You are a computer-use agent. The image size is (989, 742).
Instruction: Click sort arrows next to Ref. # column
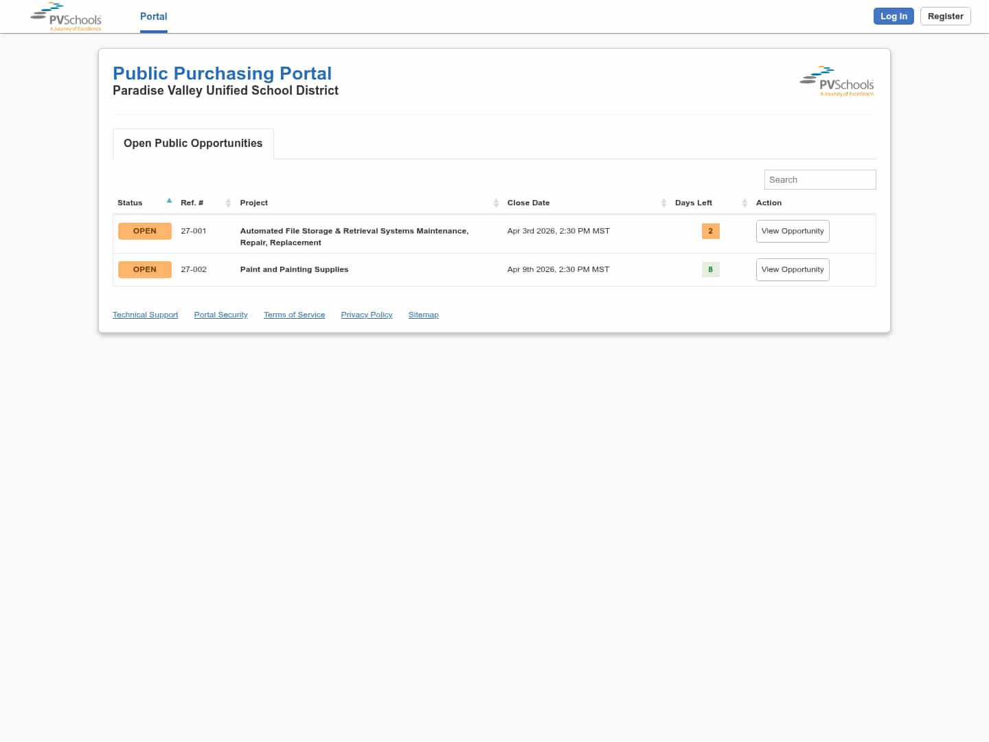(x=228, y=203)
